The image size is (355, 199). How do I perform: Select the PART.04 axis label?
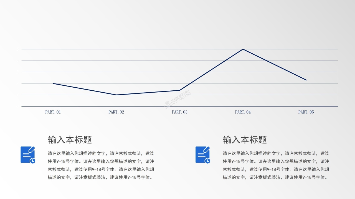(x=243, y=112)
